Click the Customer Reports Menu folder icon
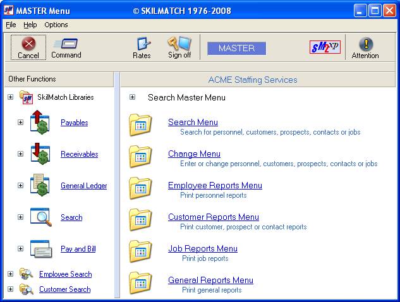The height and width of the screenshot is (302, 400). tap(140, 220)
